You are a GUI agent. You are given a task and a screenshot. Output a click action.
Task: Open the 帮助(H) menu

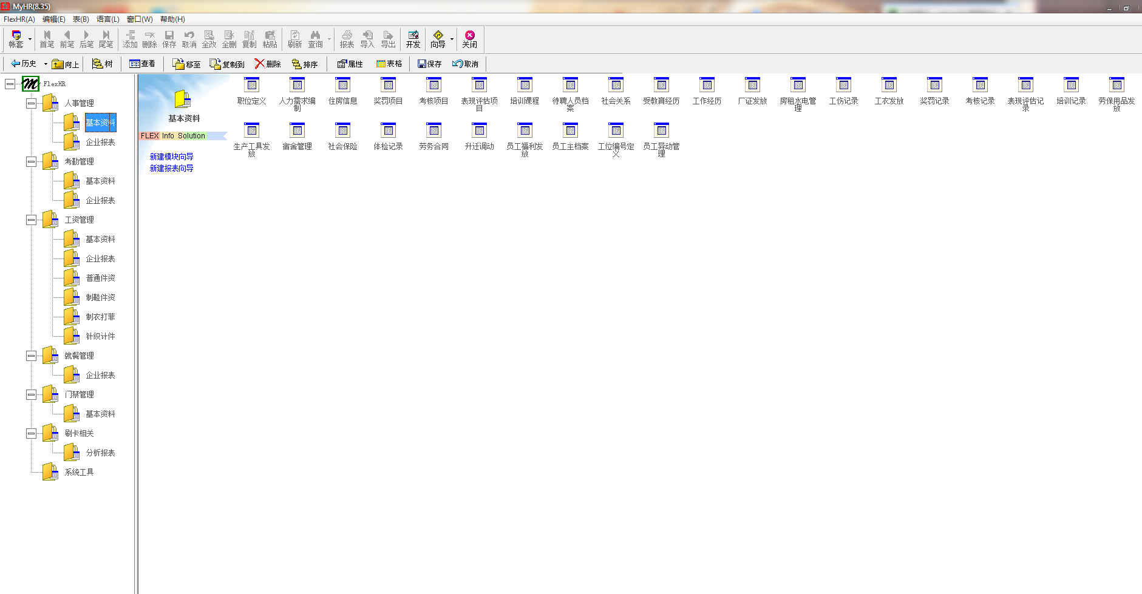(172, 19)
